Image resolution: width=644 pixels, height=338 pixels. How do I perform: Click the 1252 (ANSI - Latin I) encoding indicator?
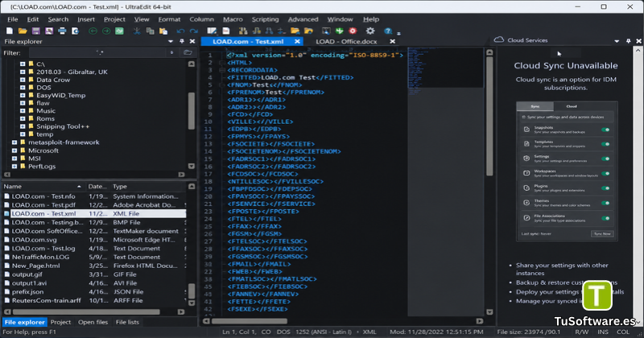coord(324,332)
